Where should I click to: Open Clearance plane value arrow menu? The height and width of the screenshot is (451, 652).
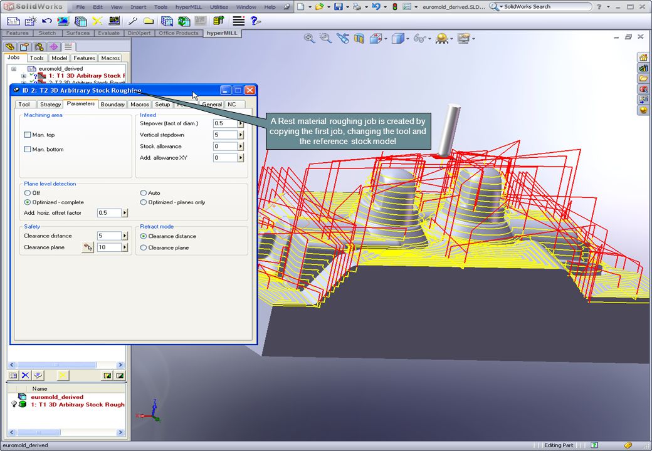(x=124, y=247)
